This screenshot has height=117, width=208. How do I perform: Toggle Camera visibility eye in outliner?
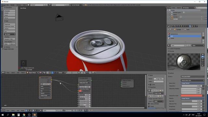tap(202, 17)
